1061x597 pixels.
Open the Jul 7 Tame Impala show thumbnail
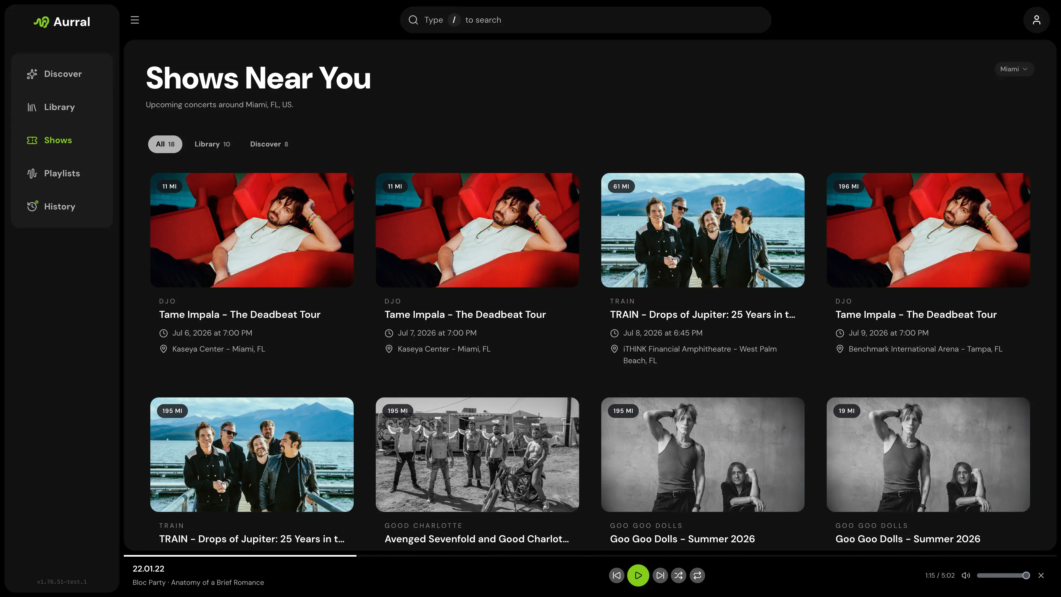[x=477, y=230]
